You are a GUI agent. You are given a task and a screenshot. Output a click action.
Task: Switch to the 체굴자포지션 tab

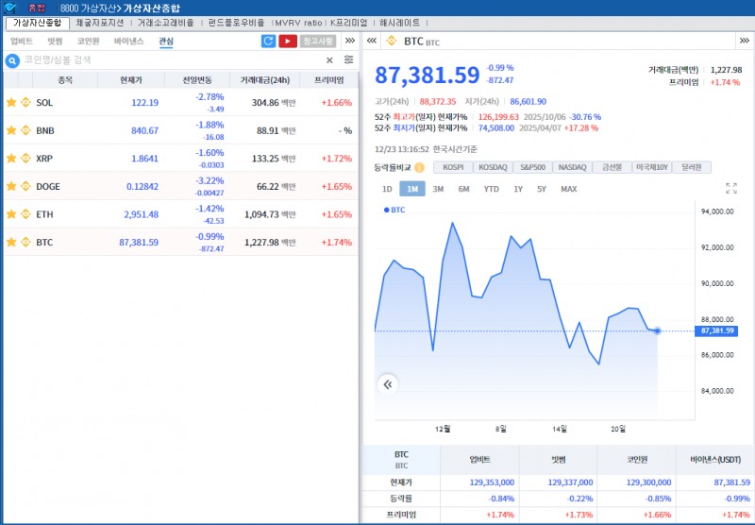point(100,22)
